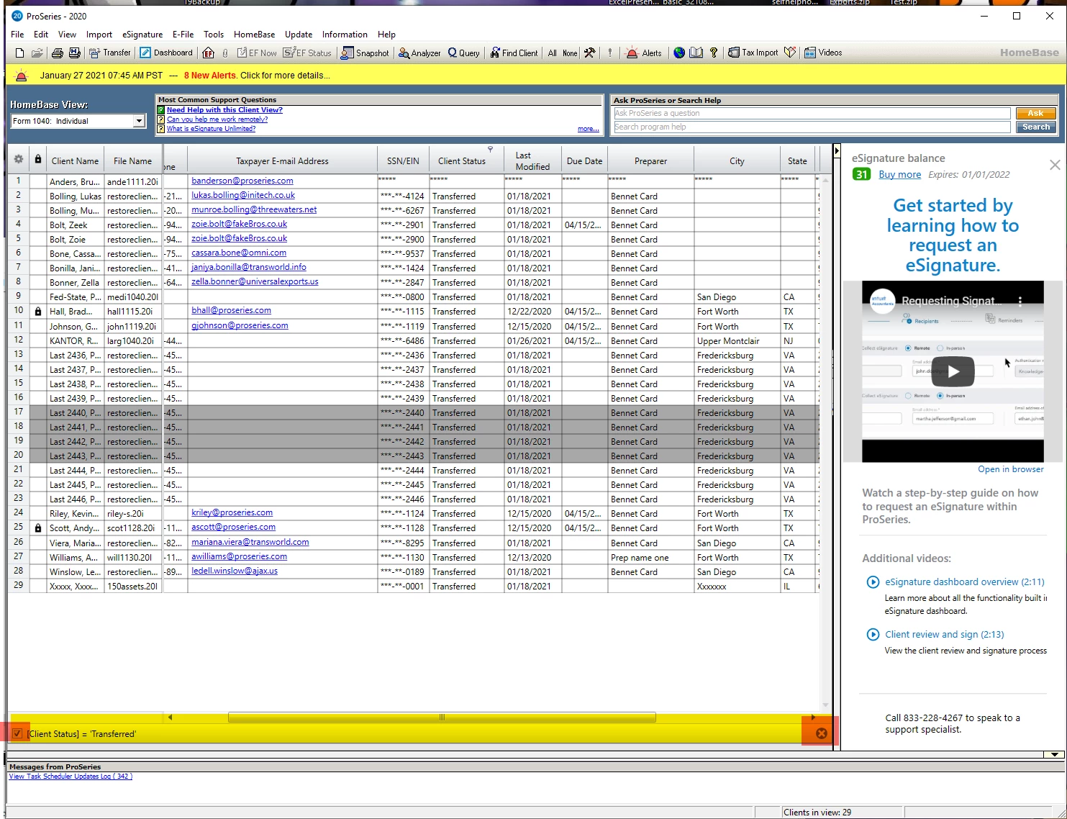Open the Query tool
The height and width of the screenshot is (819, 1067).
(x=464, y=53)
